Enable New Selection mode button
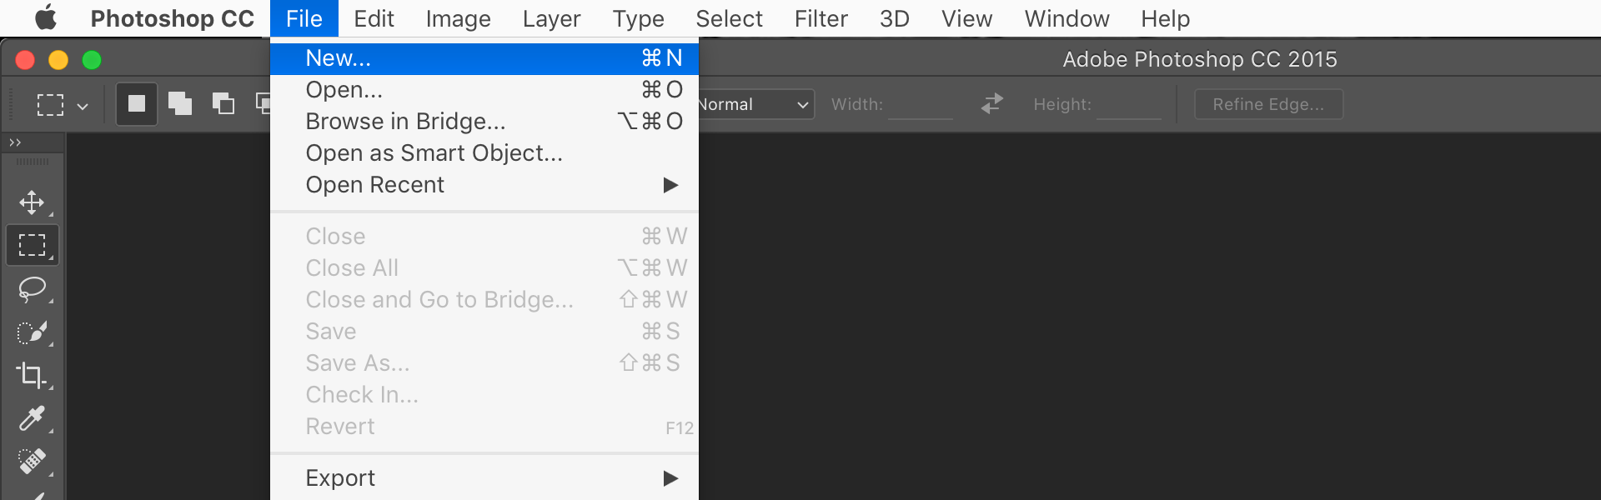The image size is (1601, 500). click(x=136, y=104)
